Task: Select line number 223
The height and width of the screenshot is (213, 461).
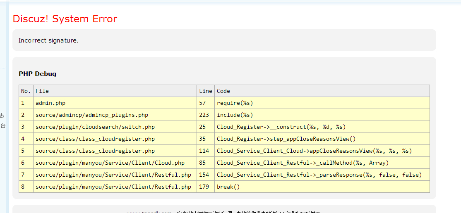Action: click(206, 115)
